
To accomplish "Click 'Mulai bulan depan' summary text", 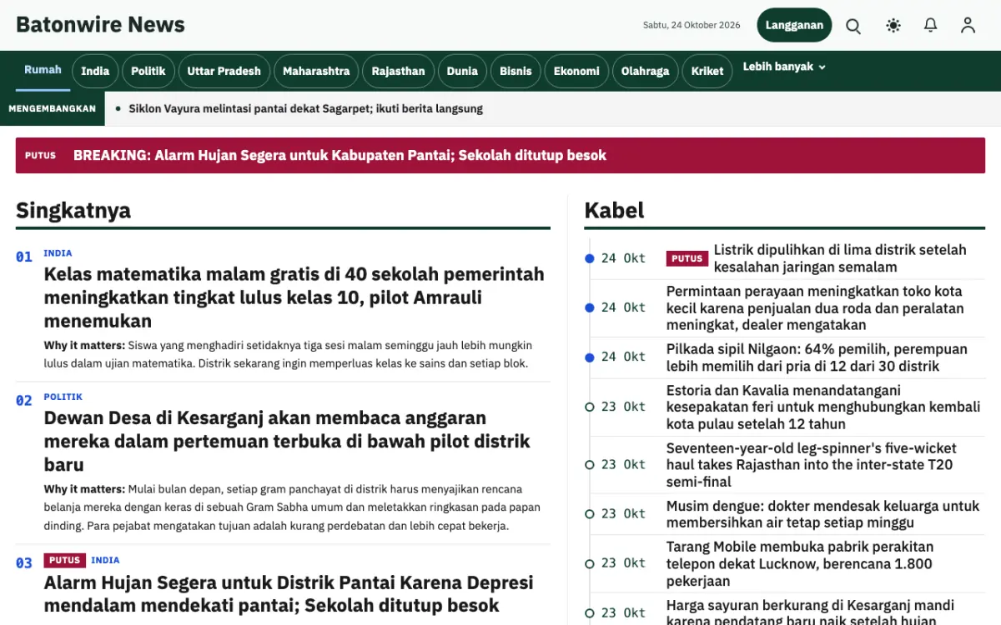I will [292, 507].
